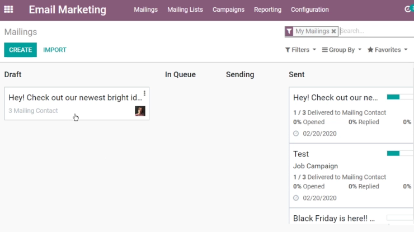Expand the Filters dropdown

pos(300,50)
